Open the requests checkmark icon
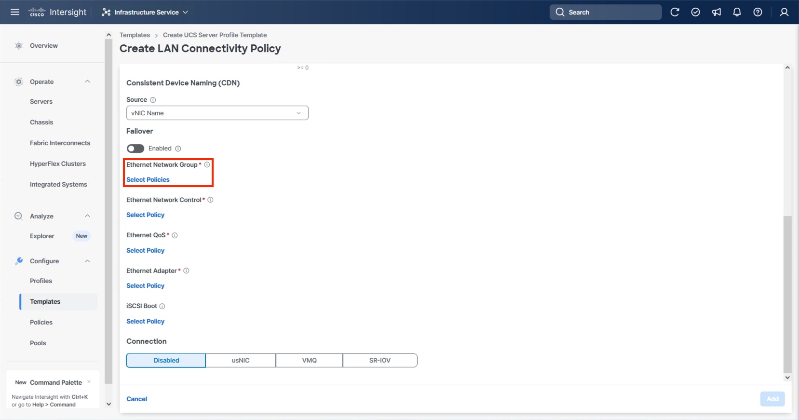This screenshot has height=420, width=799. coord(695,12)
